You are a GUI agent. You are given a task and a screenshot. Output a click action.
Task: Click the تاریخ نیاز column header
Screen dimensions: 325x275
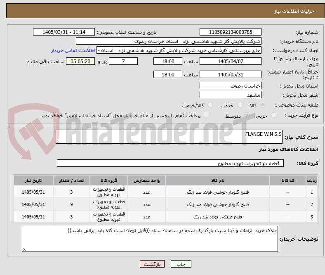tap(33, 180)
